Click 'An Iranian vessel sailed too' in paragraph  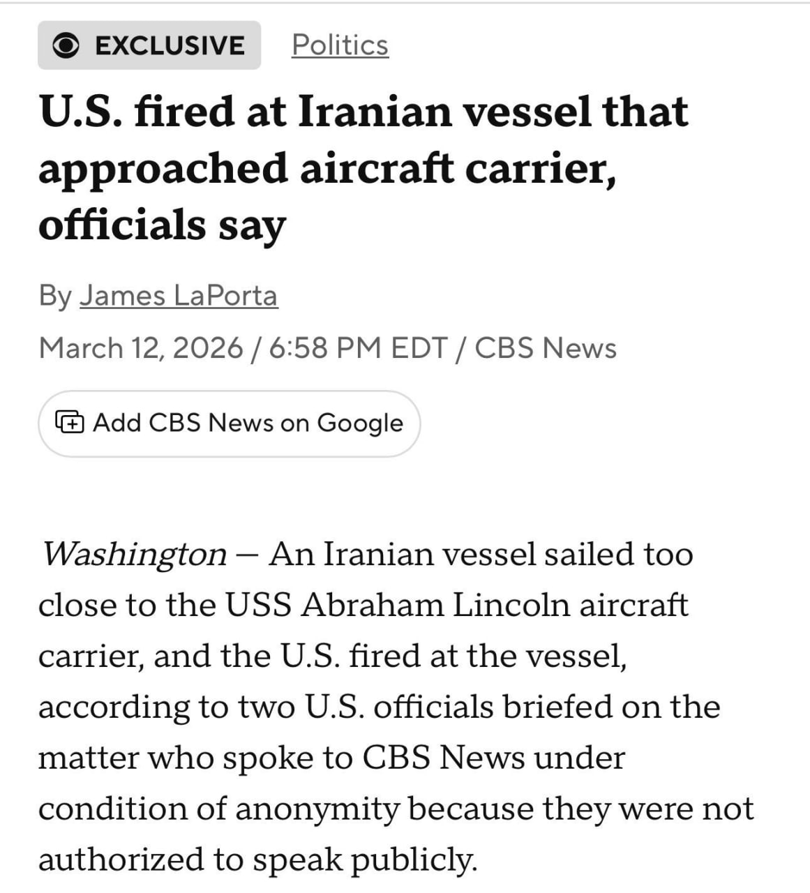pos(481,554)
